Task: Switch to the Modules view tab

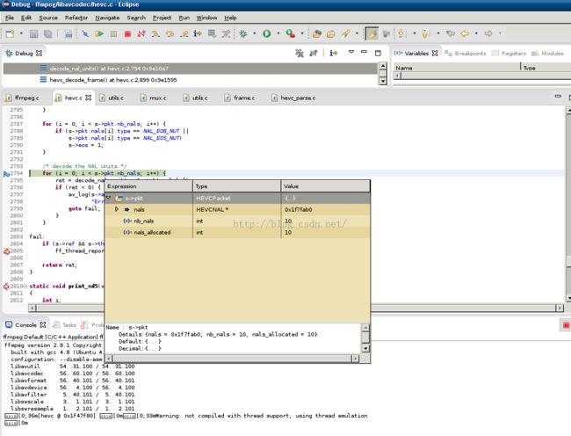Action: point(547,54)
